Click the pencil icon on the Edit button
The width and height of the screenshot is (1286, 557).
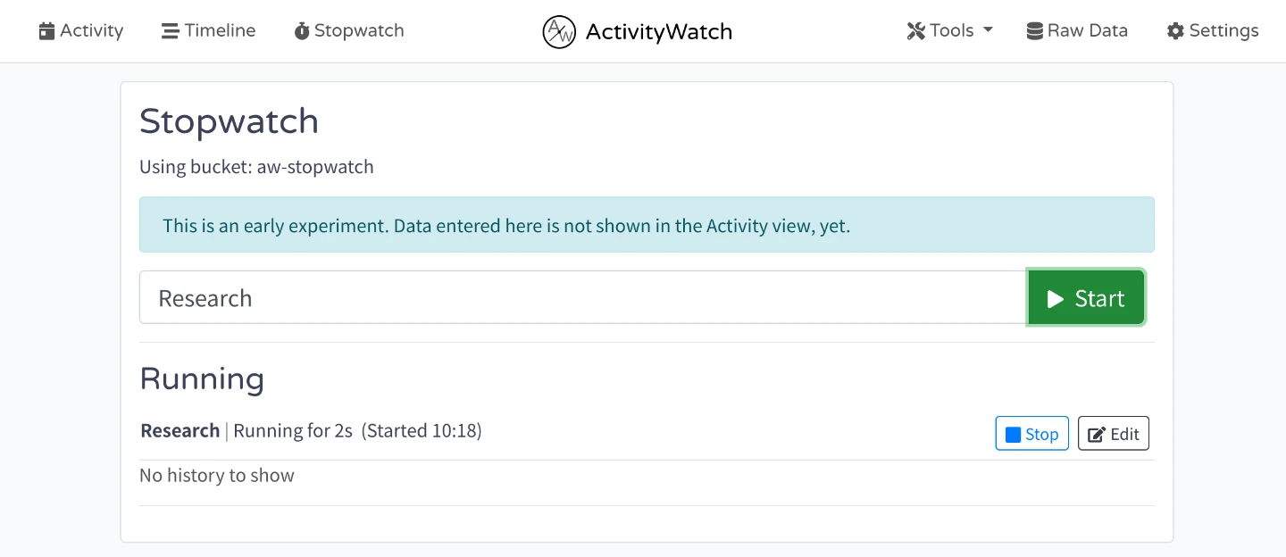1097,435
